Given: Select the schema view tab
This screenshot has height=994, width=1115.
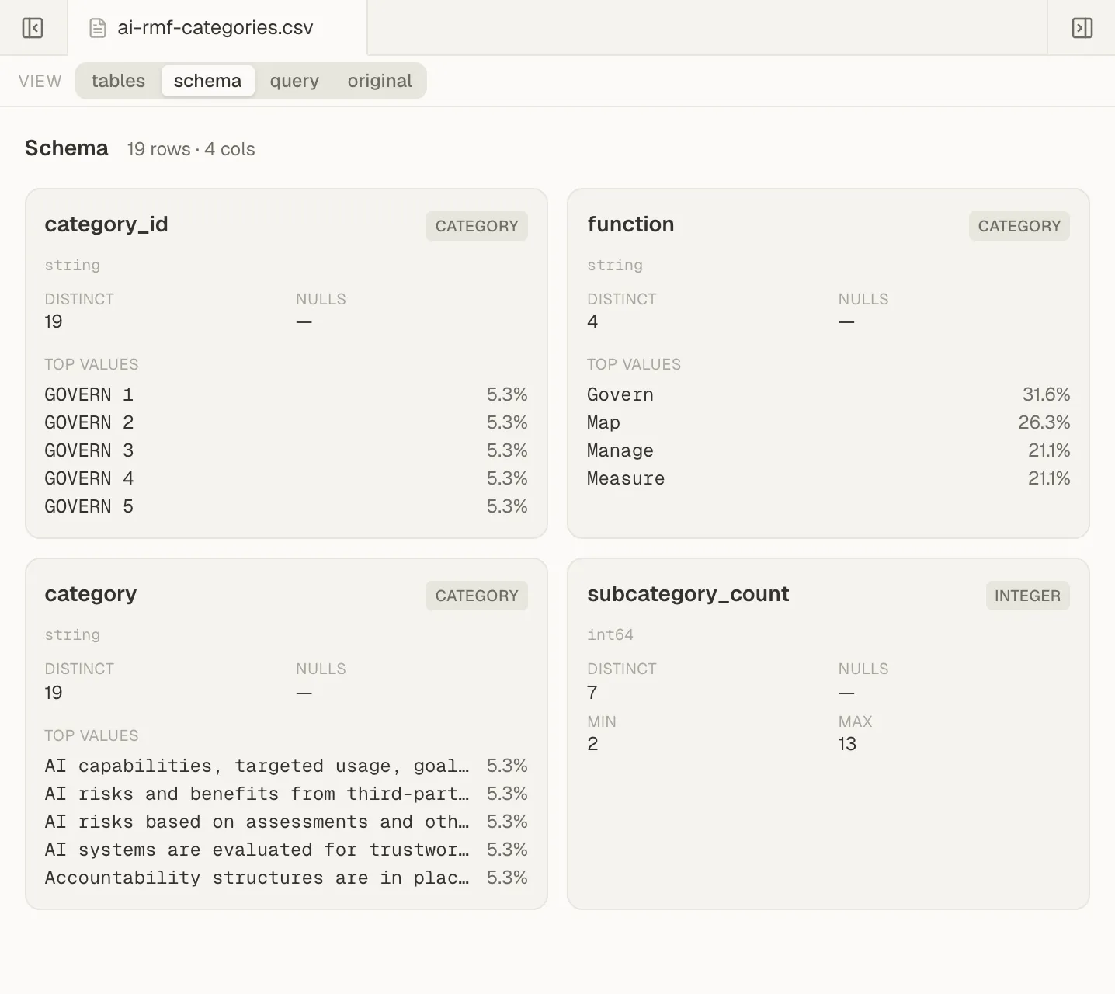Looking at the screenshot, I should click(207, 81).
